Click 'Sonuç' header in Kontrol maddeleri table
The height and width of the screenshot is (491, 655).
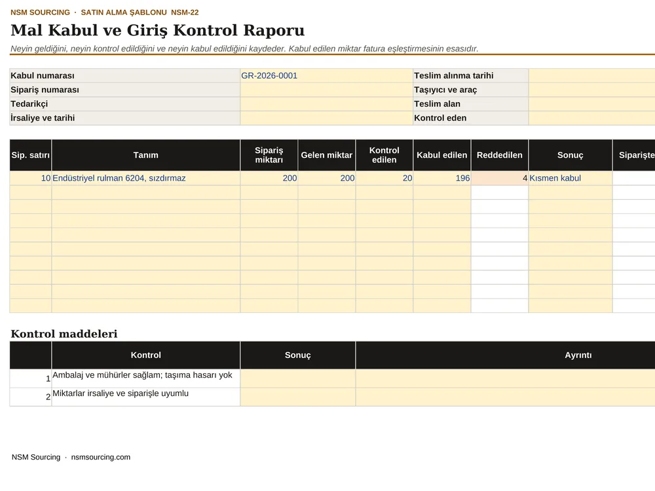point(298,355)
